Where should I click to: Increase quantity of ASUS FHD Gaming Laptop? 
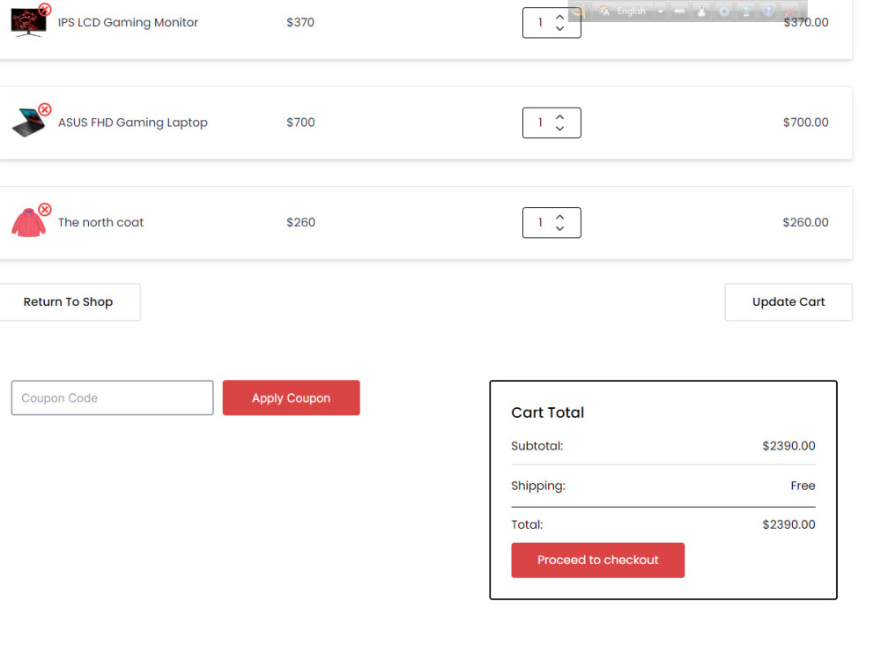[559, 117]
